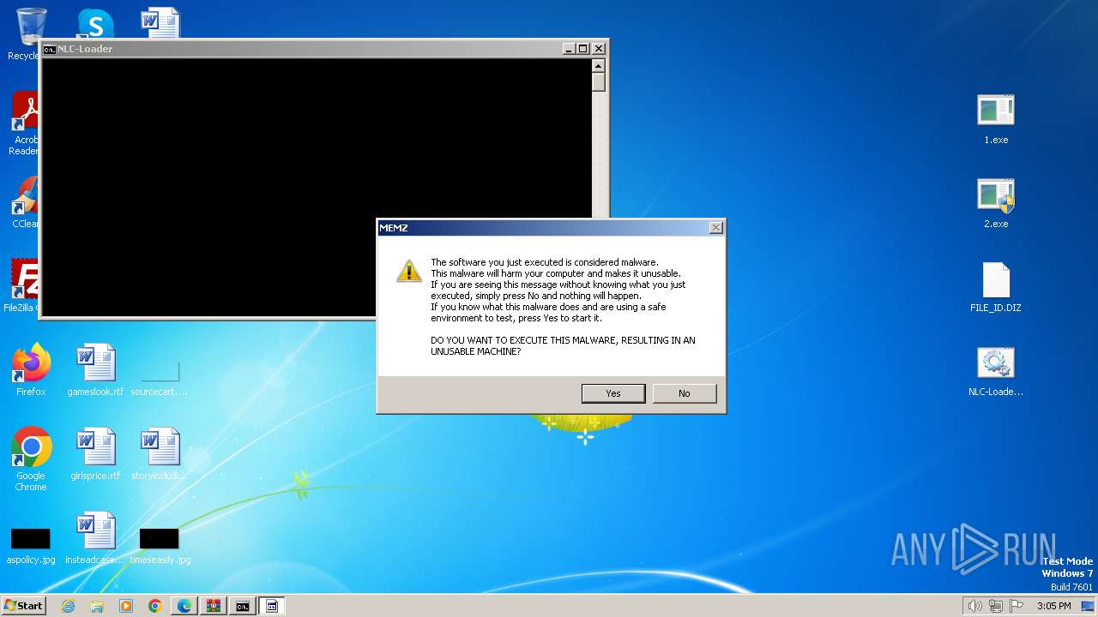The width and height of the screenshot is (1098, 617).
Task: Click NLC-Loader console system menu icon
Action: [x=50, y=49]
